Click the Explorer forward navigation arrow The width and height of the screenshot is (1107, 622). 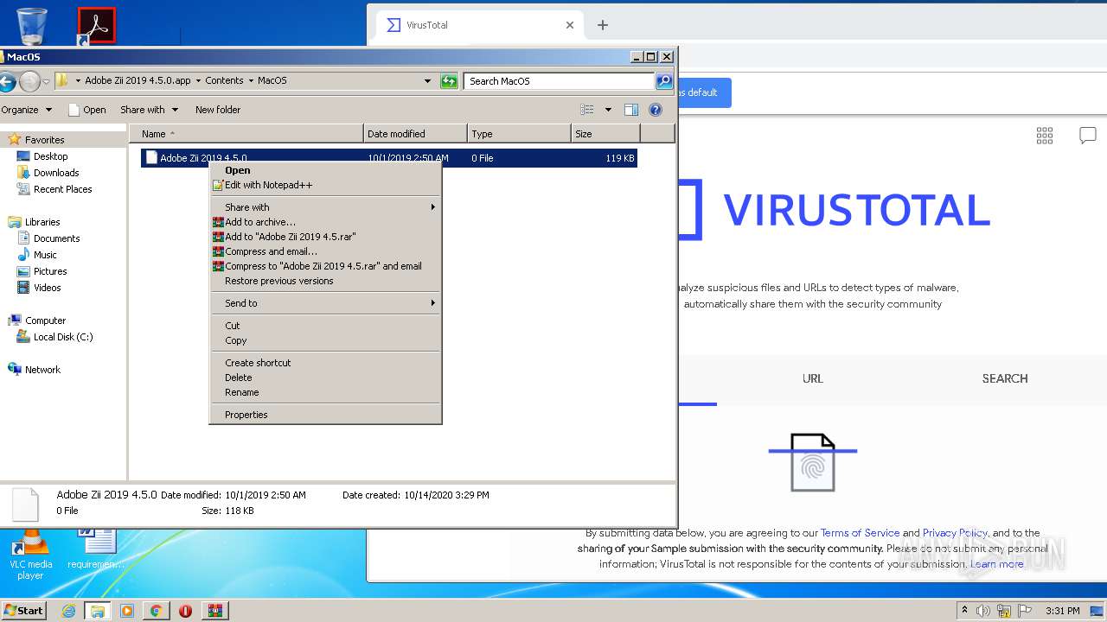[x=29, y=81]
